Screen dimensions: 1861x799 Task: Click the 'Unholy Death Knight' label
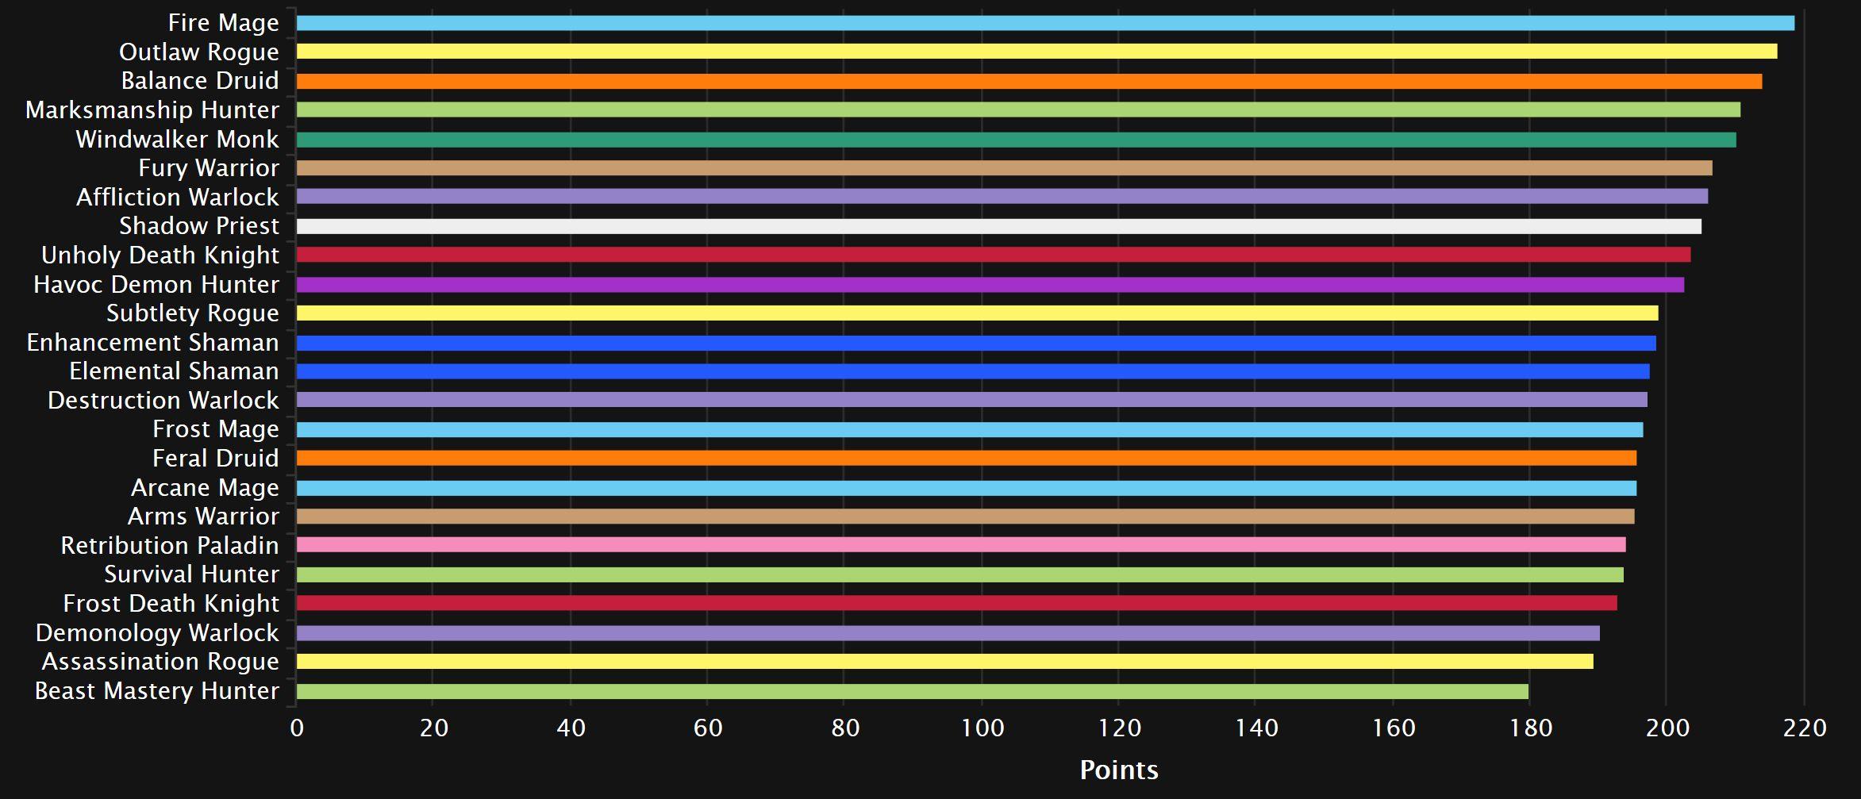tap(160, 255)
